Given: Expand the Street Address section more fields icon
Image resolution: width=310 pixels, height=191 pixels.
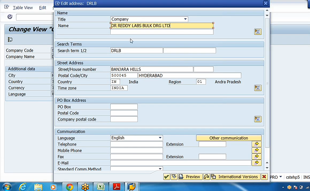Looking at the screenshot, I should pyautogui.click(x=258, y=88).
